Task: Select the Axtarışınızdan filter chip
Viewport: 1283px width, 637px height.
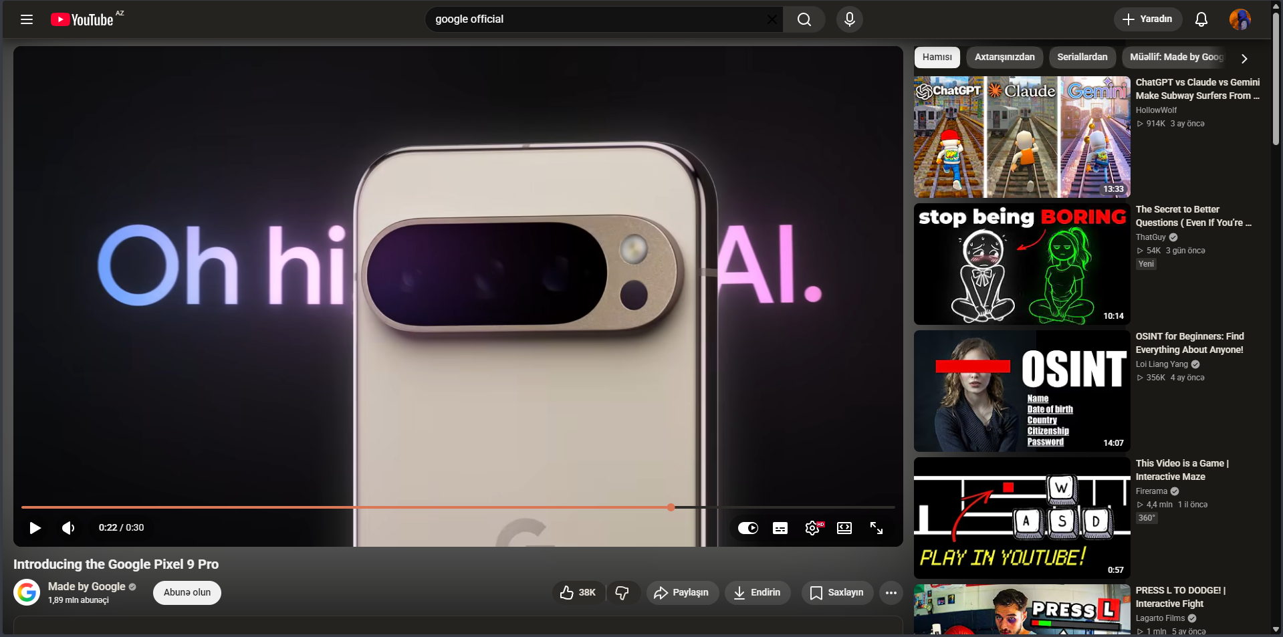Action: tap(1005, 57)
